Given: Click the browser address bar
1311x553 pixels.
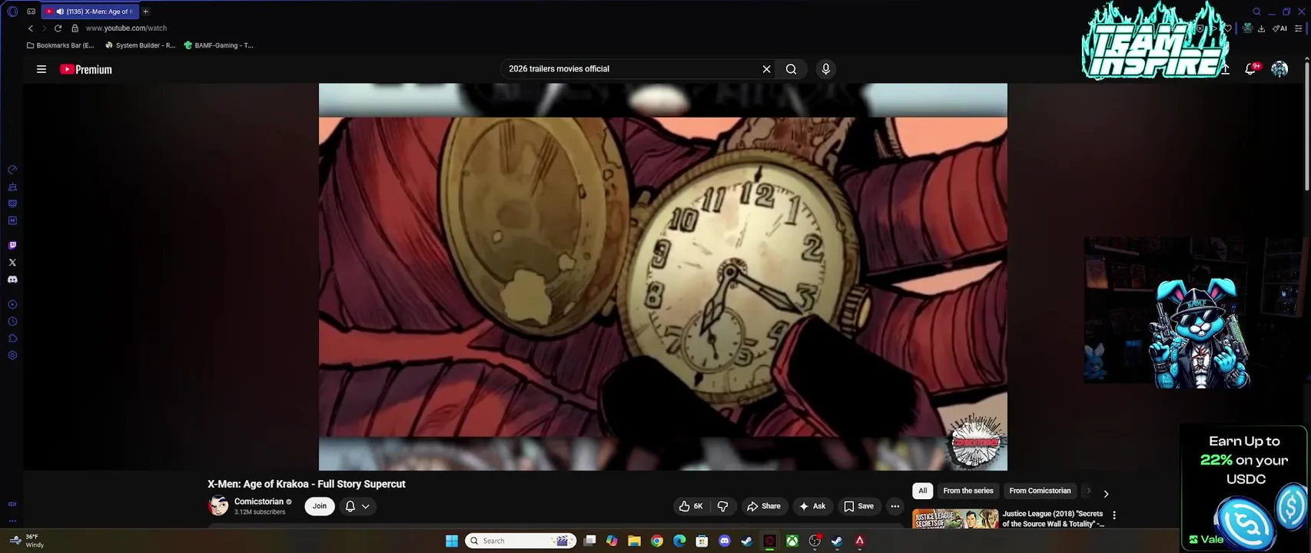Looking at the screenshot, I should coord(126,28).
